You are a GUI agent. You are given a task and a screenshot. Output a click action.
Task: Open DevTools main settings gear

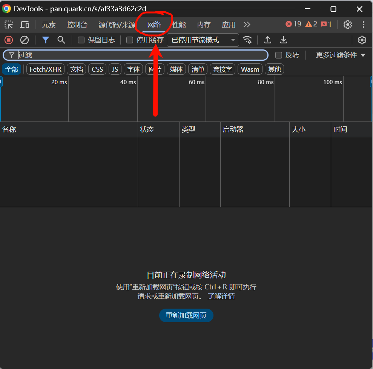pos(348,25)
